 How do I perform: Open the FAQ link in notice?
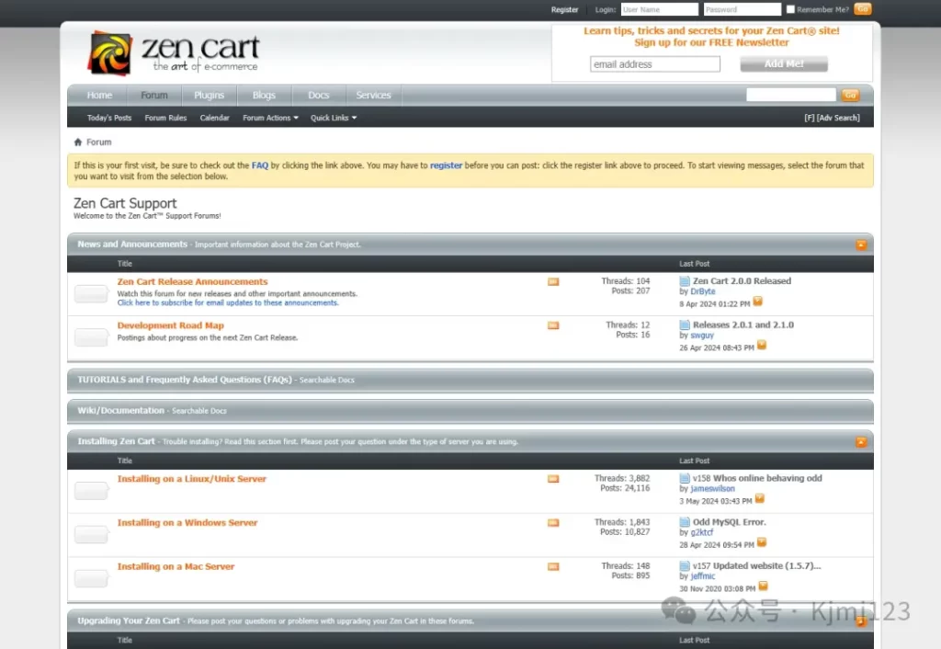click(260, 165)
